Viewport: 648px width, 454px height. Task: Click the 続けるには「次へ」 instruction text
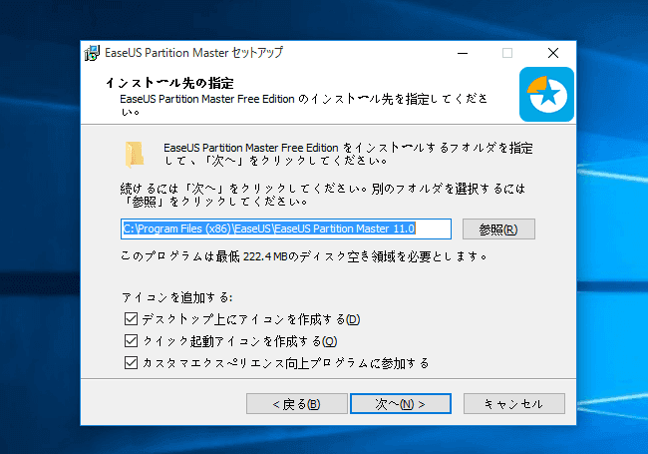323,195
